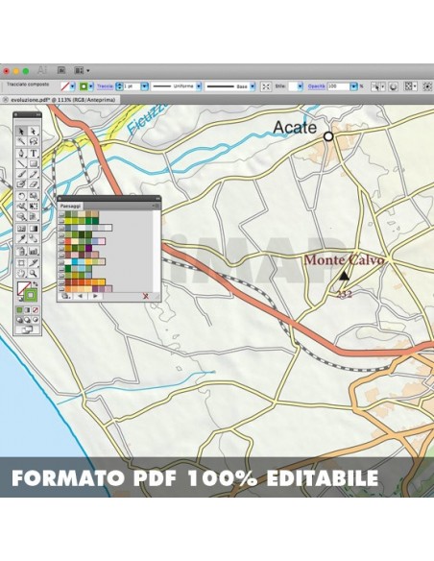Load previous swatch library in Passaggi panel
434x561 pixels.
[80, 296]
